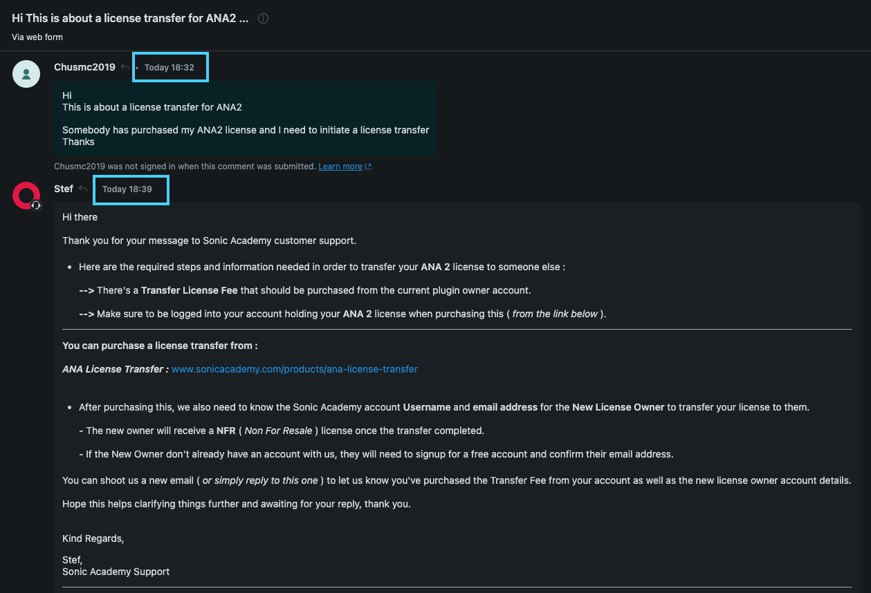Image resolution: width=871 pixels, height=593 pixels.
Task: Click the ticket info icon beside the subject
Action: [263, 19]
